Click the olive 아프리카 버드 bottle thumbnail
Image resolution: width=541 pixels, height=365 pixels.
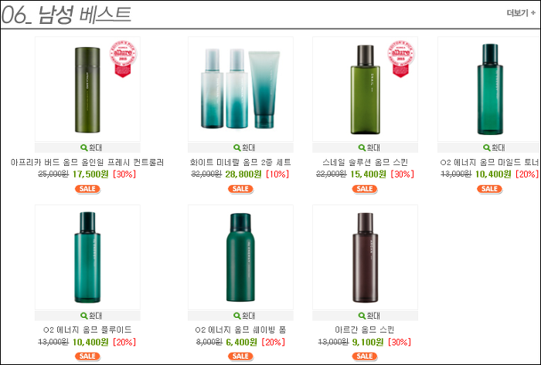[87, 90]
